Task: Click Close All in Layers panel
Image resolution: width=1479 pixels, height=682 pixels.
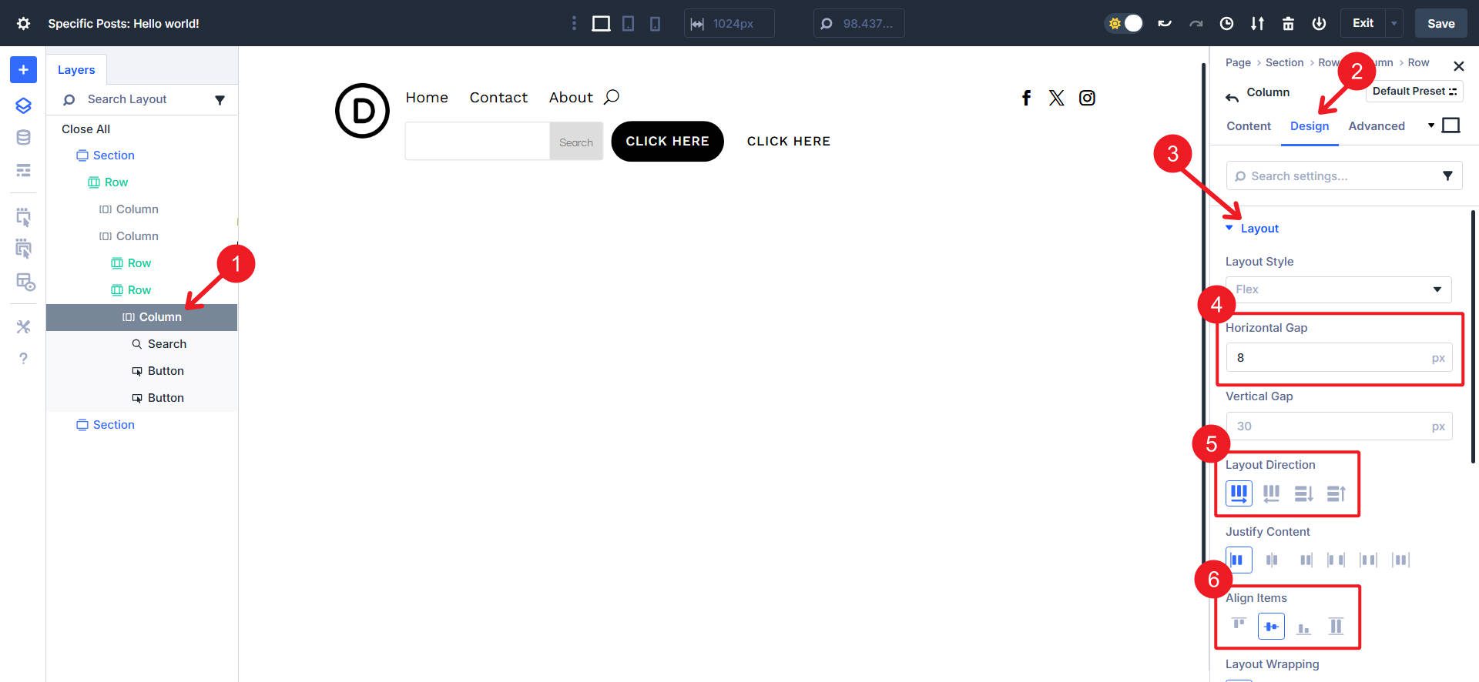Action: 86,129
